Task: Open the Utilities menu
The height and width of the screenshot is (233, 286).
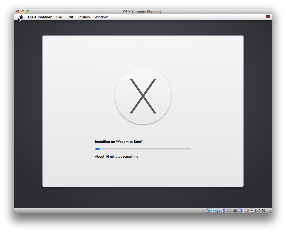Action: (84, 17)
